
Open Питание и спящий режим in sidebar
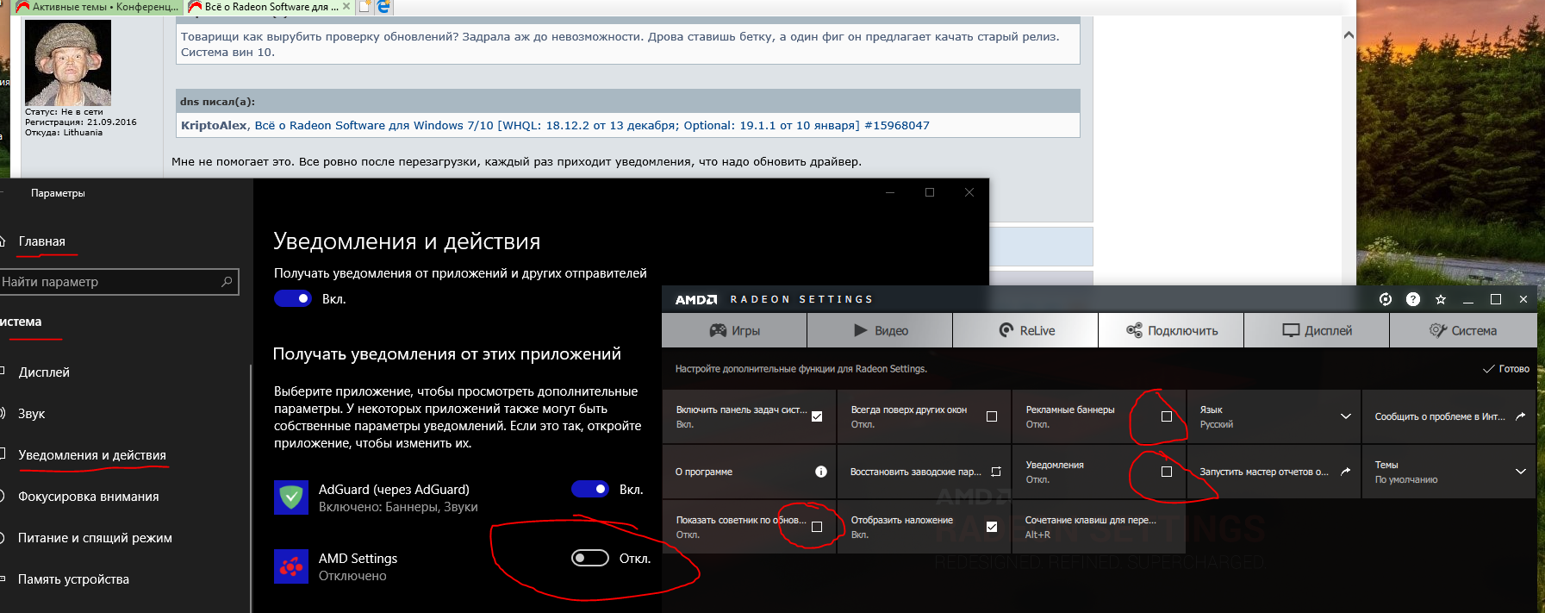(x=95, y=538)
